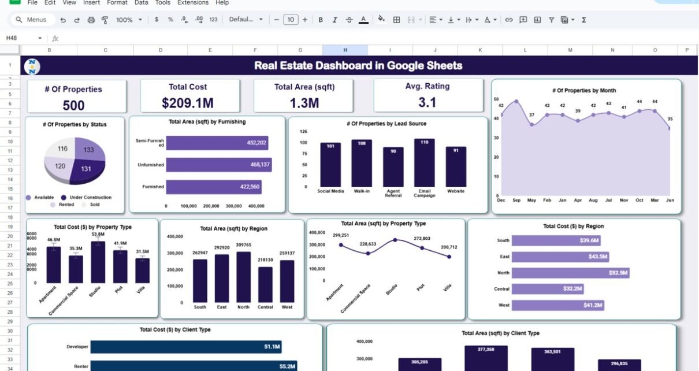Screen dimensions: 699x371
Task: Click the Merge cells icon
Action: point(411,20)
